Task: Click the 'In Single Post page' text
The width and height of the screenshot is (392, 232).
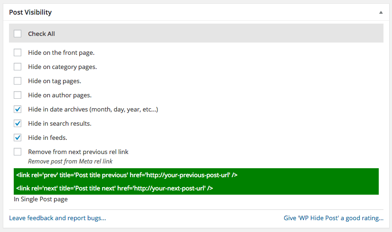Action: [x=41, y=199]
